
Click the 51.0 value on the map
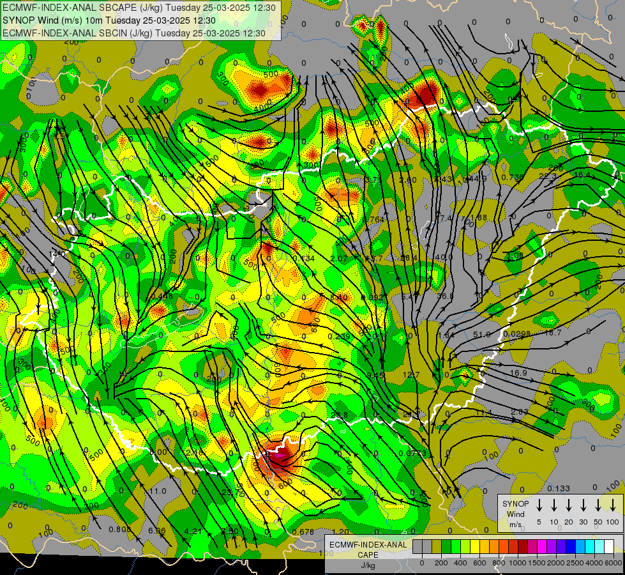coord(481,334)
